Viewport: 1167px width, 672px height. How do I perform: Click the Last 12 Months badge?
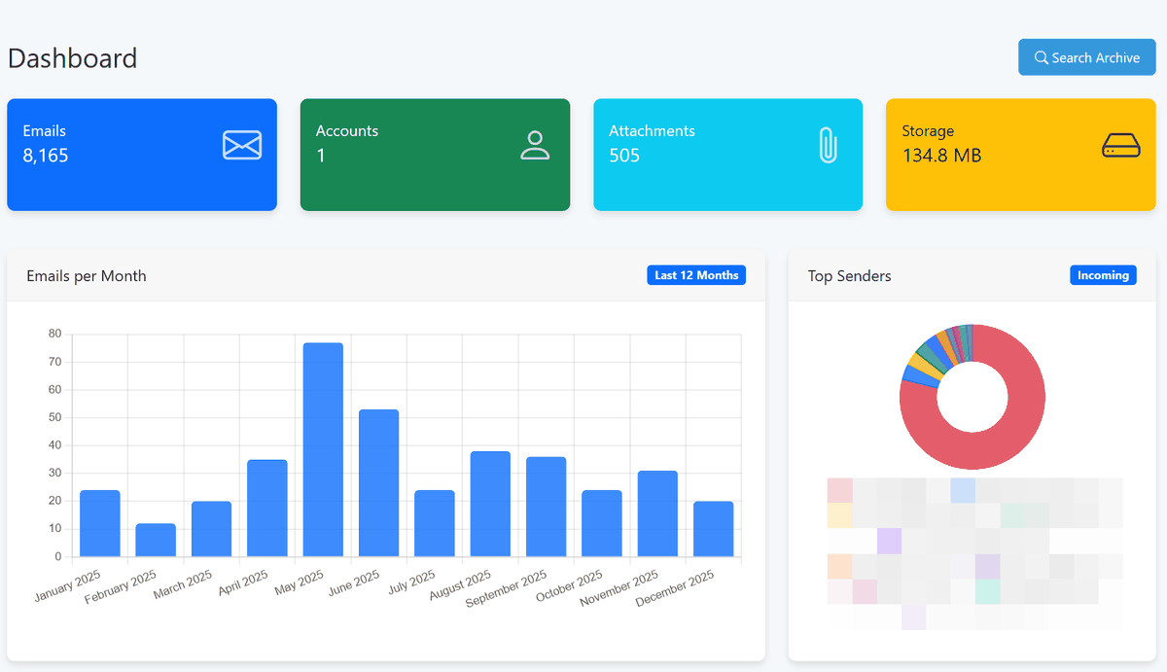[696, 275]
